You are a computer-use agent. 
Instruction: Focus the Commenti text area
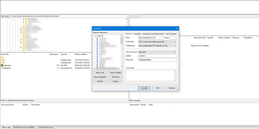click(x=151, y=75)
